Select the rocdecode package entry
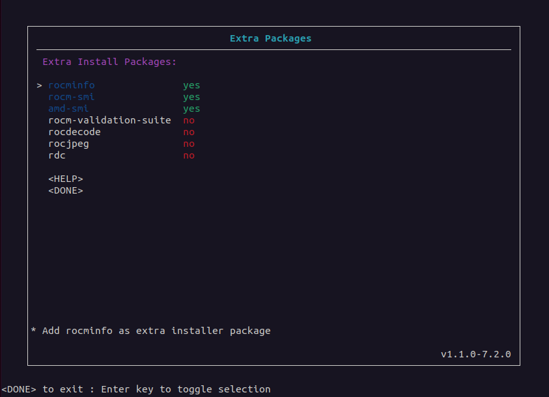 (x=74, y=132)
